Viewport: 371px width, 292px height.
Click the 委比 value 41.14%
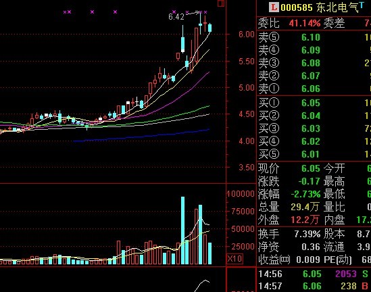pyautogui.click(x=305, y=24)
